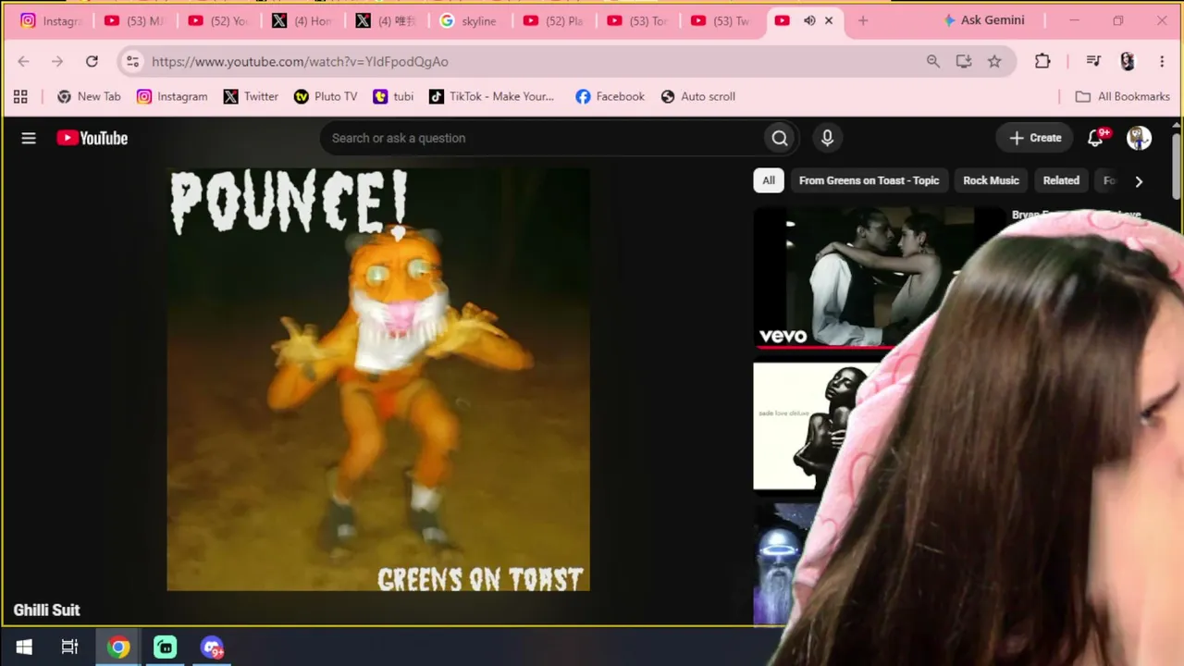Select the From Greens on Toast - Topic chip
Image resolution: width=1184 pixels, height=666 pixels.
coord(869,180)
